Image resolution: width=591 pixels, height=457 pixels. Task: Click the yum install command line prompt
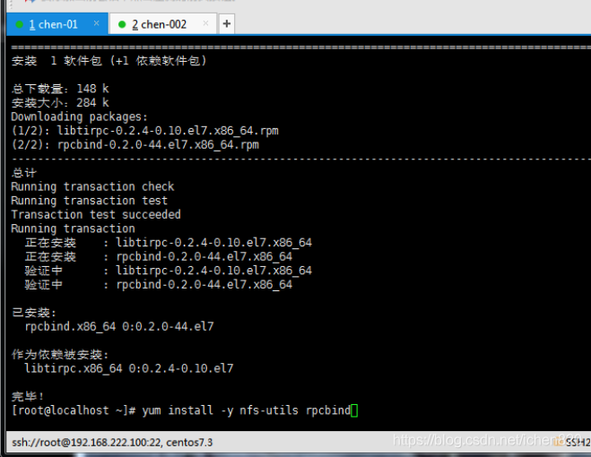pos(185,410)
